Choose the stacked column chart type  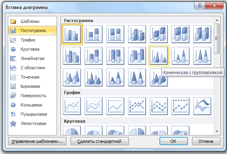[94, 34]
